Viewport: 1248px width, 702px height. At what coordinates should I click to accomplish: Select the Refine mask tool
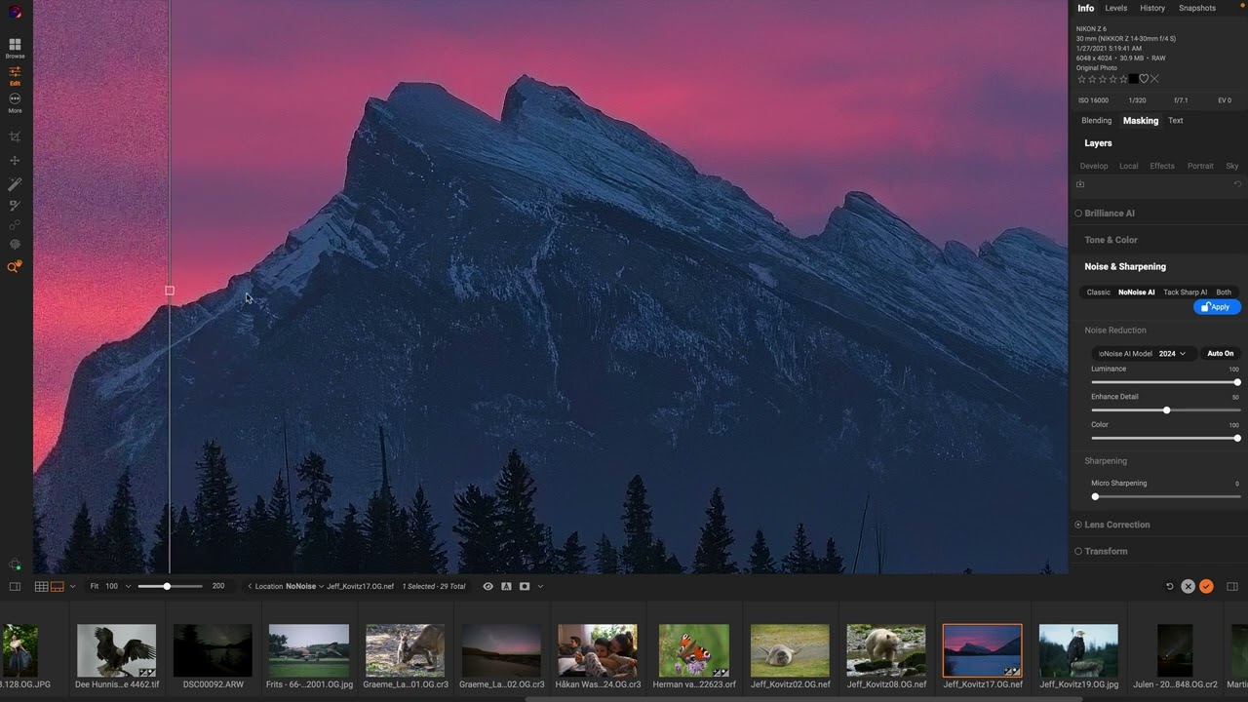tap(15, 225)
